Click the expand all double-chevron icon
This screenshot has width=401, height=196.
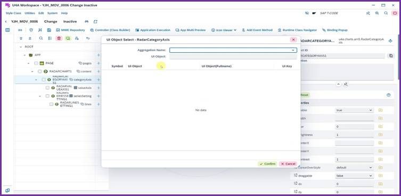coord(21,38)
